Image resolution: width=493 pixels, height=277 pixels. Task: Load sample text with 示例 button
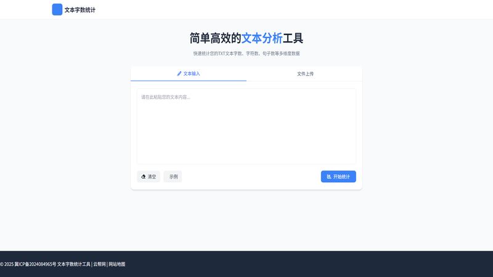[173, 177]
